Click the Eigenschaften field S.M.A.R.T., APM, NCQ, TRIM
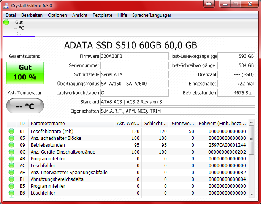Screen dimensions: 263x206 point(178,111)
